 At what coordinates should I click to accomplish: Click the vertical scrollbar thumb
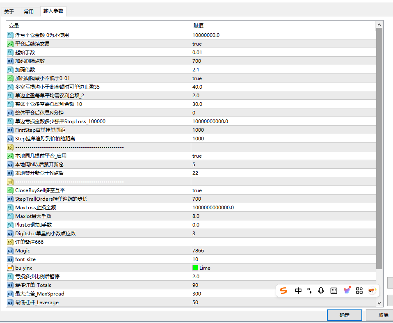[x=379, y=149]
